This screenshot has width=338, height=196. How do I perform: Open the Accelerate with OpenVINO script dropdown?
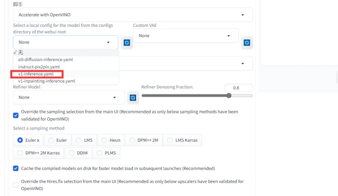pos(133,15)
